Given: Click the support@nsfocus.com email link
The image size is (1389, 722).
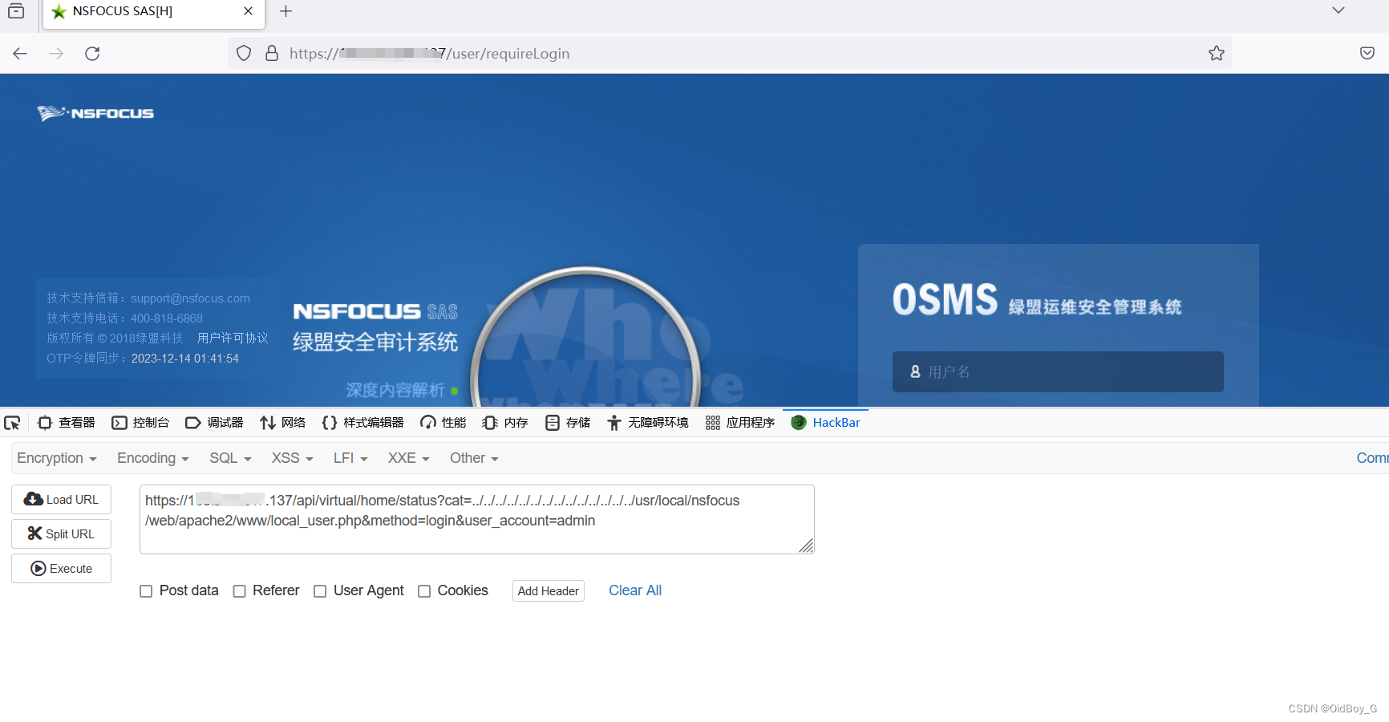Looking at the screenshot, I should click(x=190, y=298).
